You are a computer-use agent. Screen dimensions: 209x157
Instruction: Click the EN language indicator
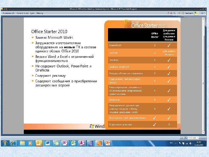pyautogui.click(x=171, y=143)
